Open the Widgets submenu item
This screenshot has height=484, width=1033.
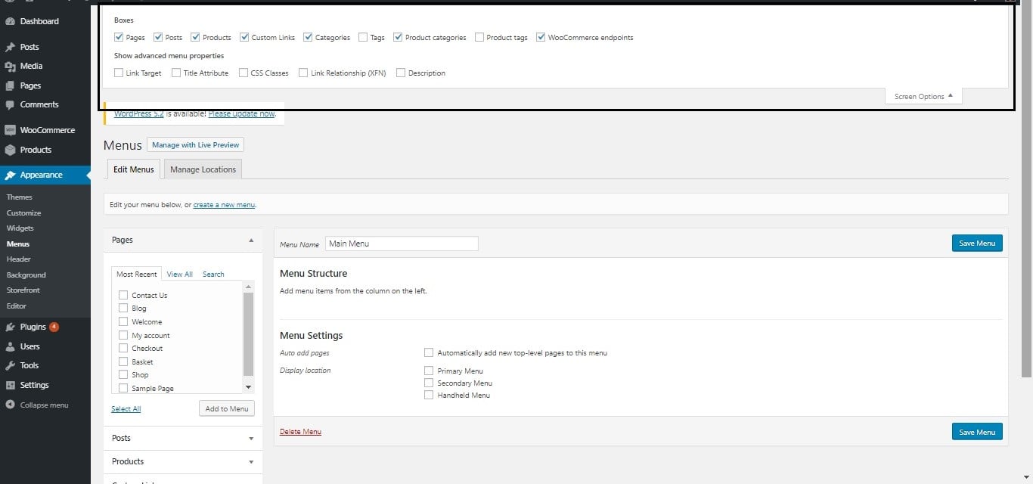tap(20, 228)
